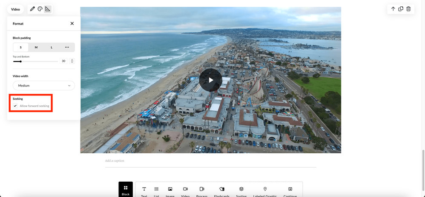The image size is (425, 197).
Task: Click the pencil edit content icon
Action: pos(32,9)
